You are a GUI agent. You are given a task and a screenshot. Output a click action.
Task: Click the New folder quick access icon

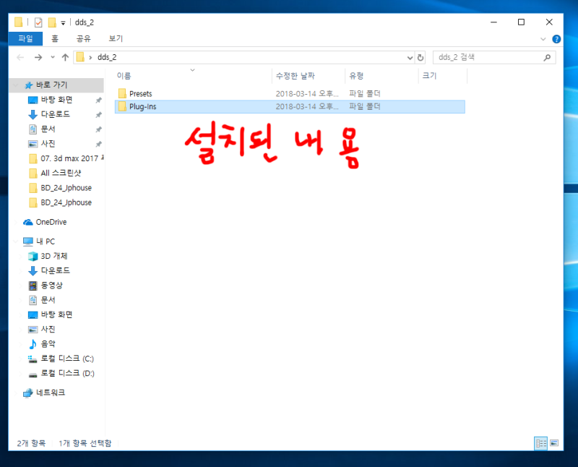point(52,22)
